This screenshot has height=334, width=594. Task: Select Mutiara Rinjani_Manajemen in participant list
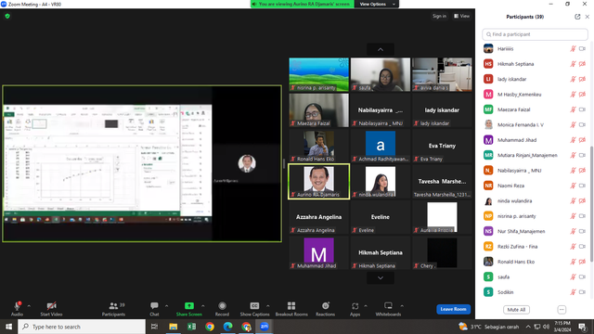pyautogui.click(x=535, y=155)
